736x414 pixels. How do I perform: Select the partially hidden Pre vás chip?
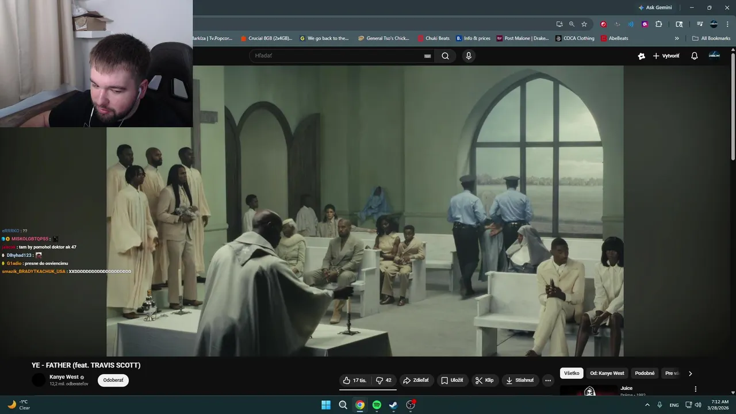pos(672,373)
